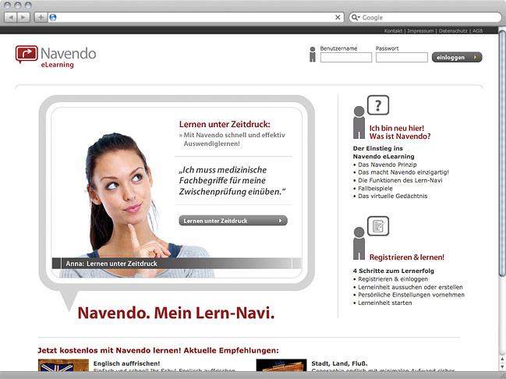This screenshot has width=506, height=379.
Task: Click the browser address bar
Action: [x=195, y=17]
